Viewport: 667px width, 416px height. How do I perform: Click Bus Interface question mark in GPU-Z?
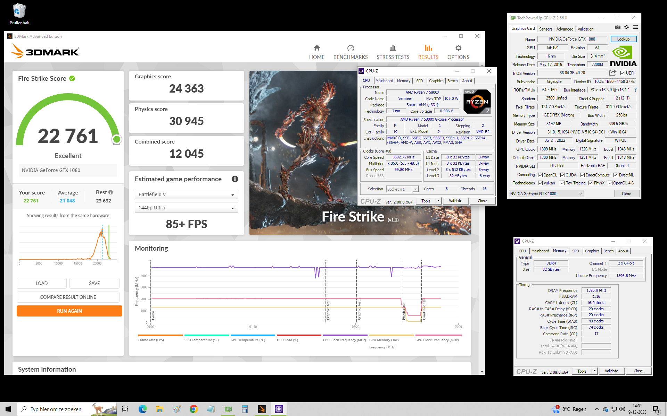(x=635, y=90)
